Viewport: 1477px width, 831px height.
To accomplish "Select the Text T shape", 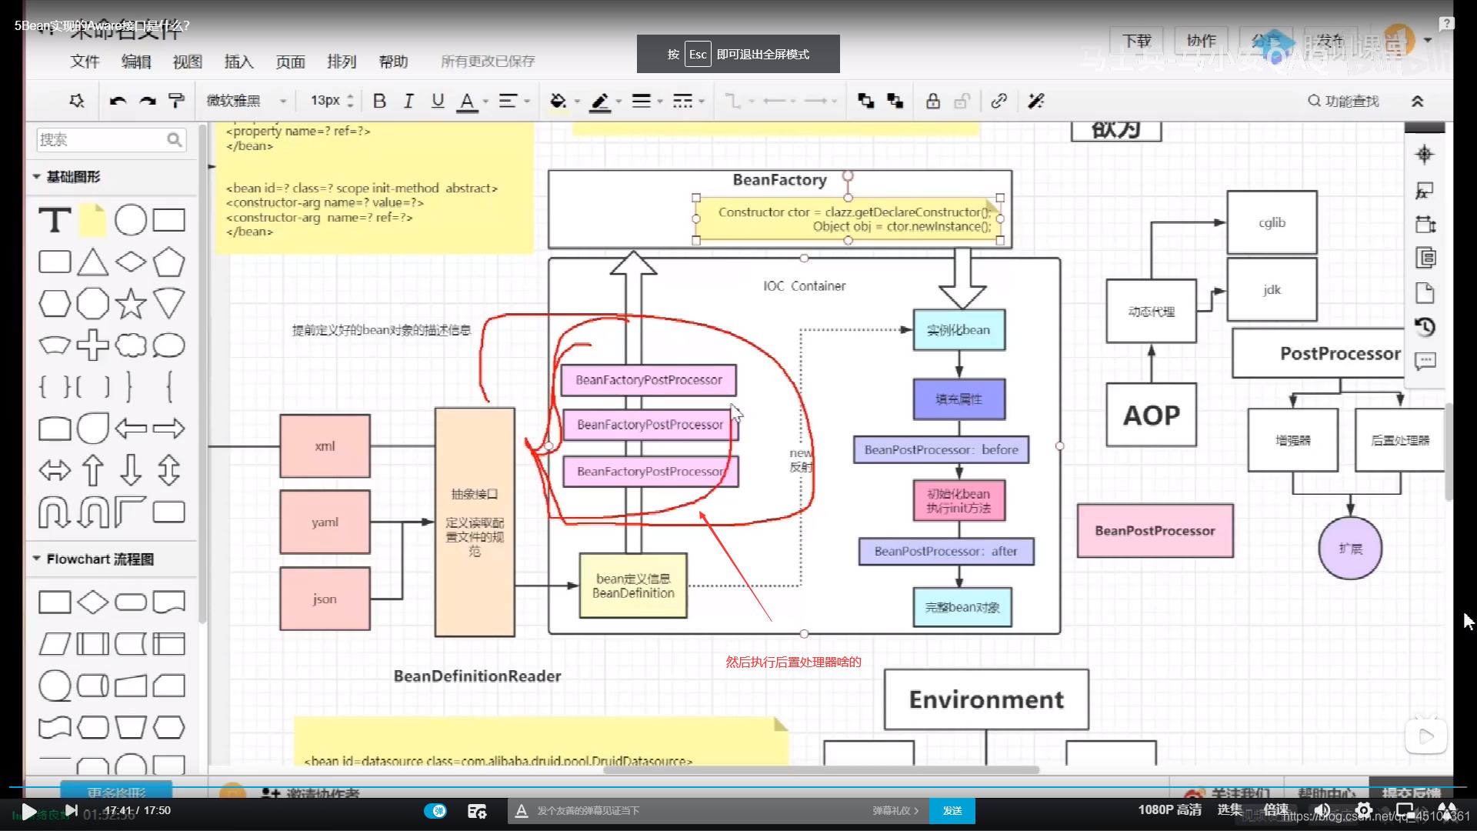I will click(55, 220).
